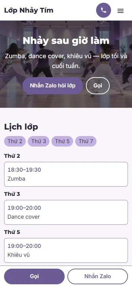Click the Nhắn Zalo hỏi lớp button
The height and width of the screenshot is (287, 132).
(52, 86)
